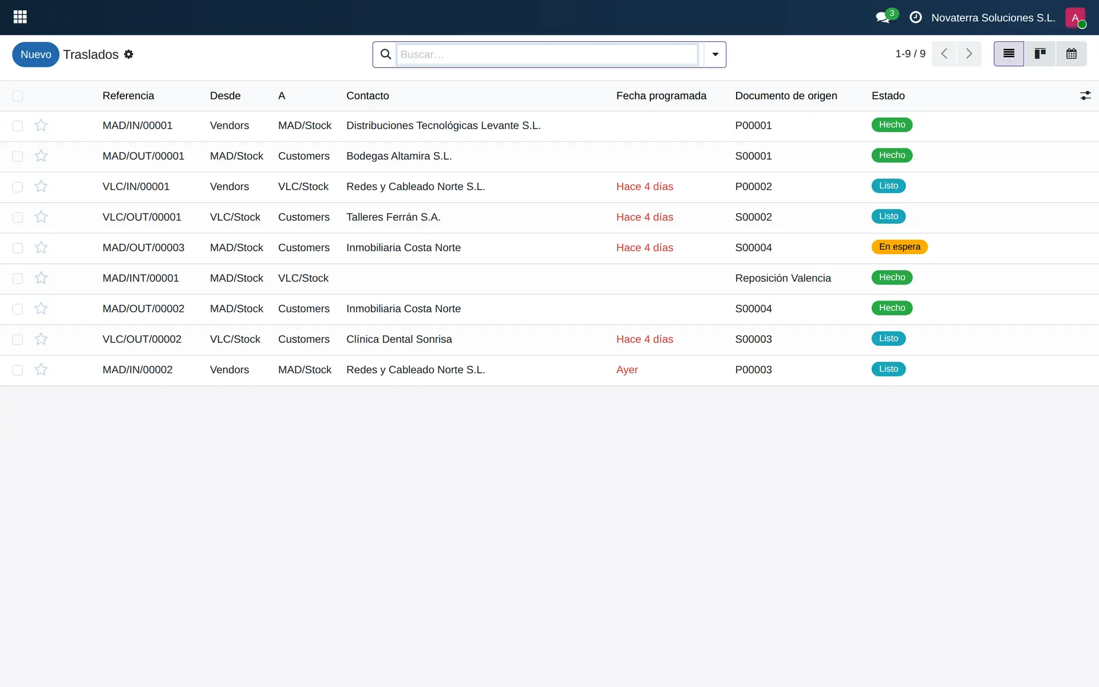Open the conversations messages icon

pyautogui.click(x=883, y=18)
